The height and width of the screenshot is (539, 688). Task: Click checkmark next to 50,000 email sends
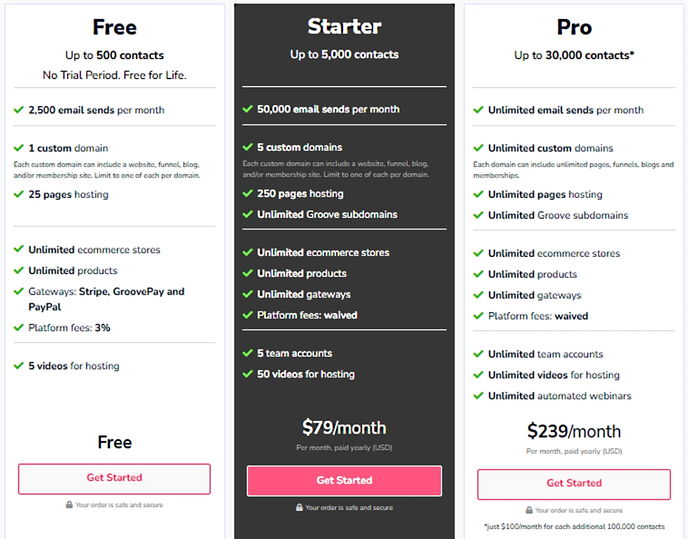point(248,109)
